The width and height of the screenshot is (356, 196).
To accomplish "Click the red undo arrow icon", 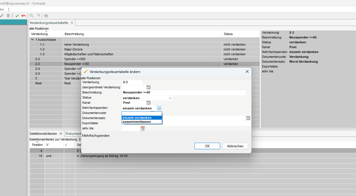I will [24, 16].
